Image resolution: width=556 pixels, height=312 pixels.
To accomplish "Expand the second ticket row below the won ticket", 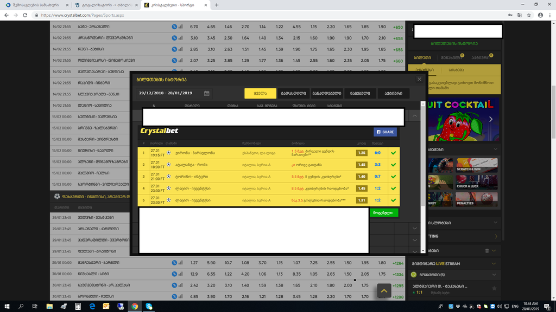I will coord(414,240).
